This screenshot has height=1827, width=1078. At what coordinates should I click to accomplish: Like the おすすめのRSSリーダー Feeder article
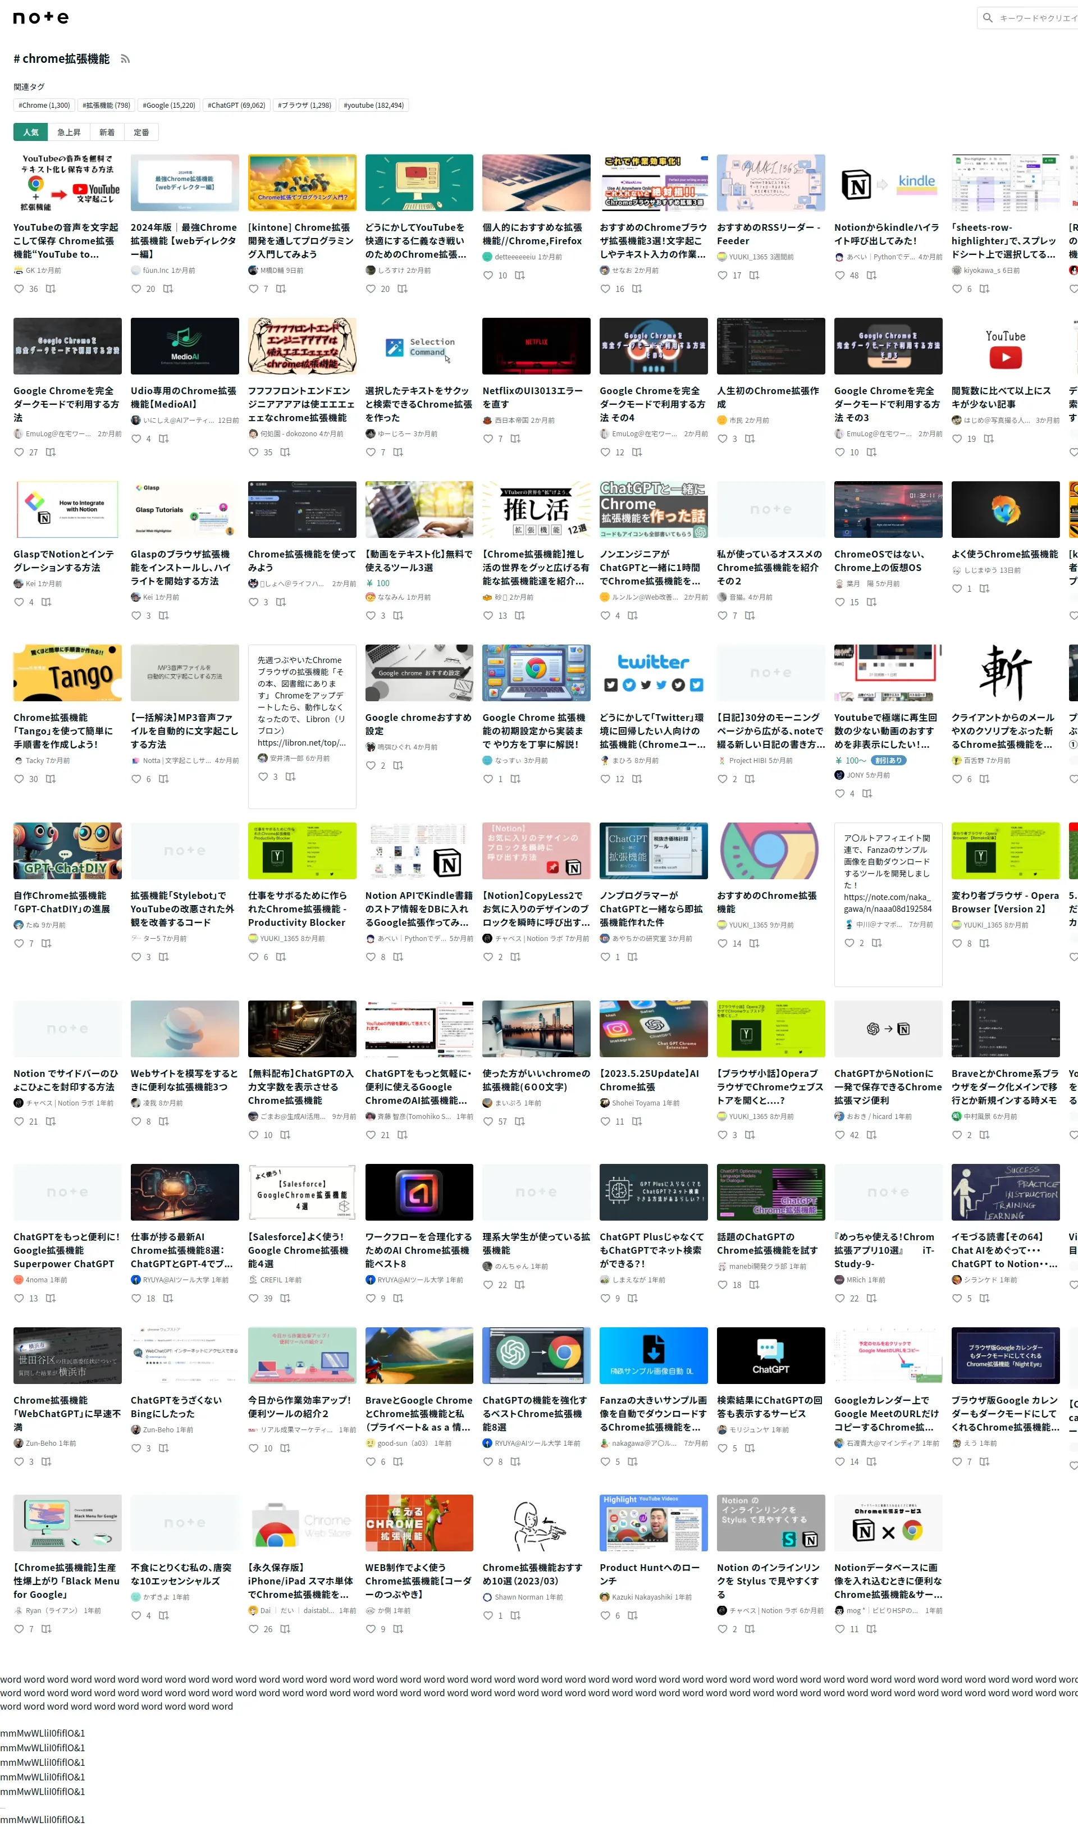point(722,275)
